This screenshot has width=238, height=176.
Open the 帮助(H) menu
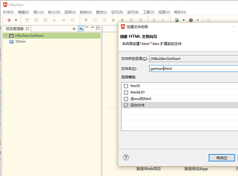coord(180,12)
